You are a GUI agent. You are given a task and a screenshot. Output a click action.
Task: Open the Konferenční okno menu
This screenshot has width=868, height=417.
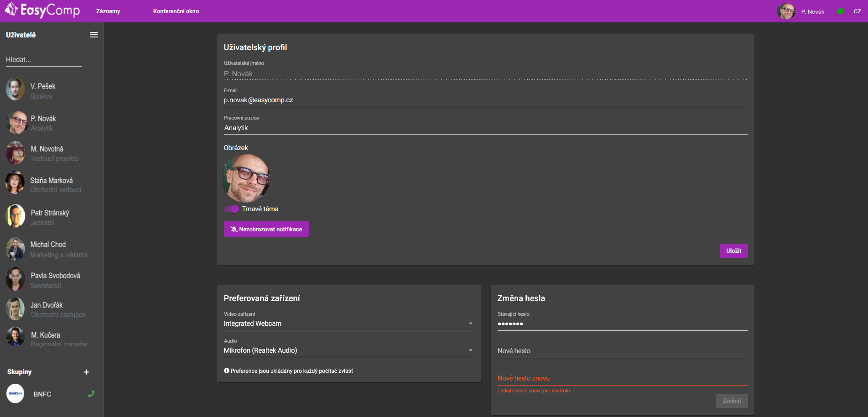point(176,11)
